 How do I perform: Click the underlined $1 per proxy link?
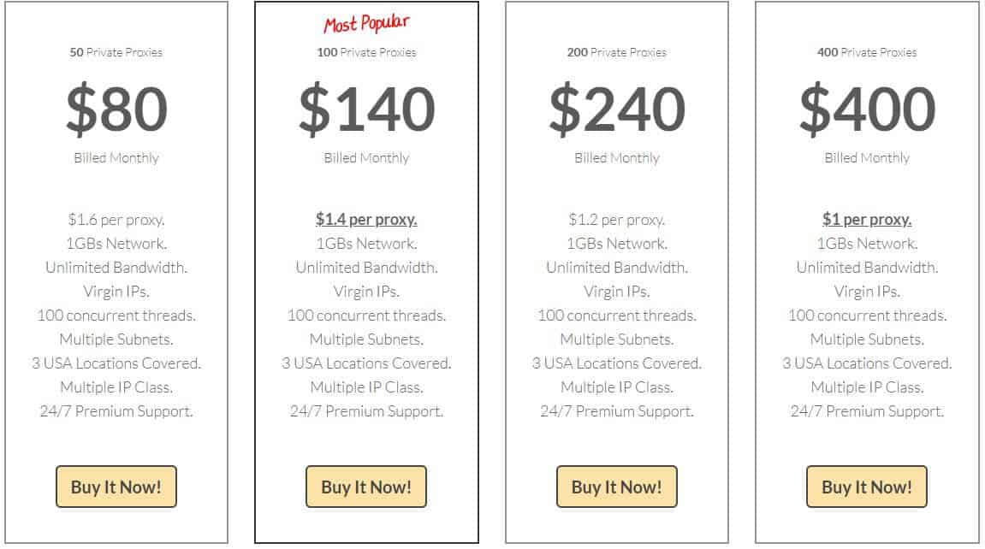tap(867, 220)
